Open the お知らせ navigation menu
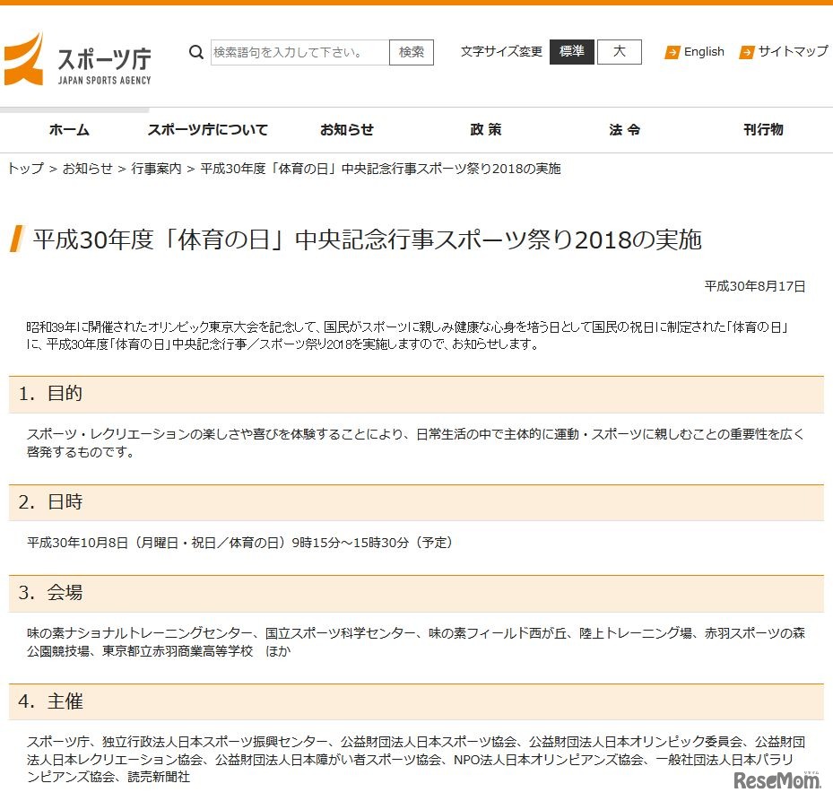The image size is (833, 801). point(346,130)
